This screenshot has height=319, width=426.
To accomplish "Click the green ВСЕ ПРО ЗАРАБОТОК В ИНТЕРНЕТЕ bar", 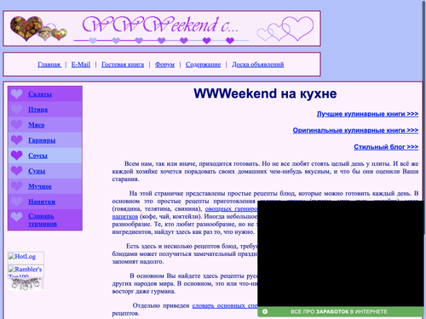I will pos(341,311).
